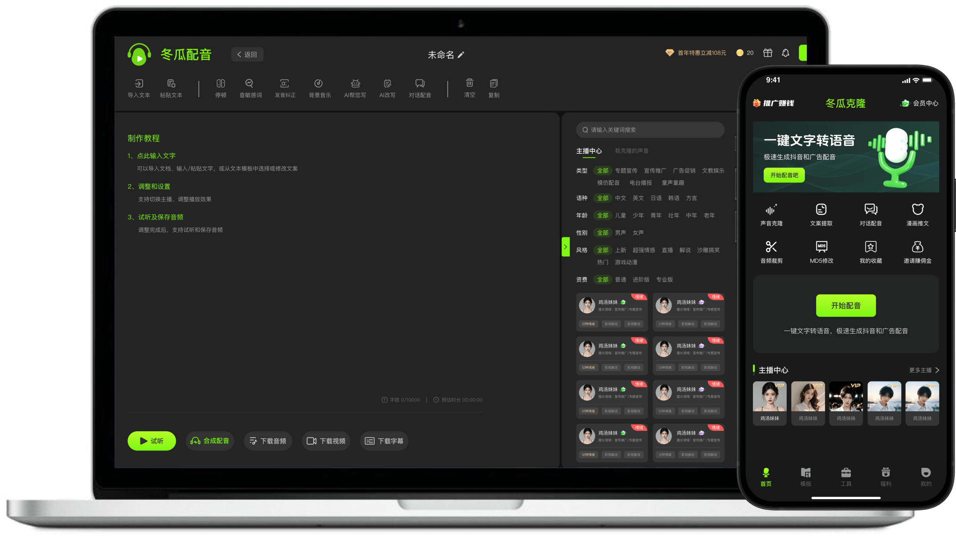Click the import text (导入文本) icon

point(139,84)
